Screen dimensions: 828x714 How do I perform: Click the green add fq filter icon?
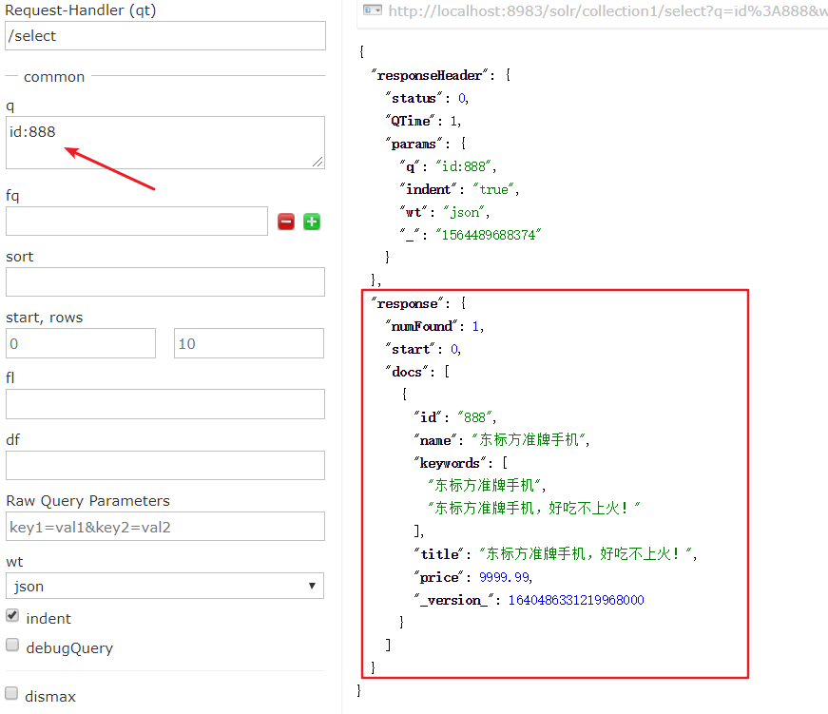312,222
